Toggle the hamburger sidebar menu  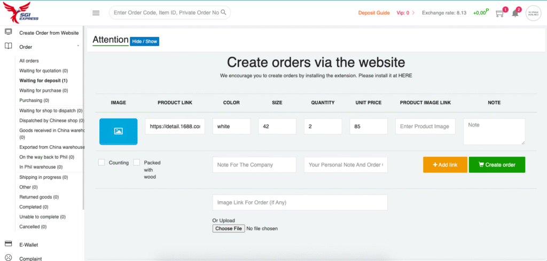96,13
